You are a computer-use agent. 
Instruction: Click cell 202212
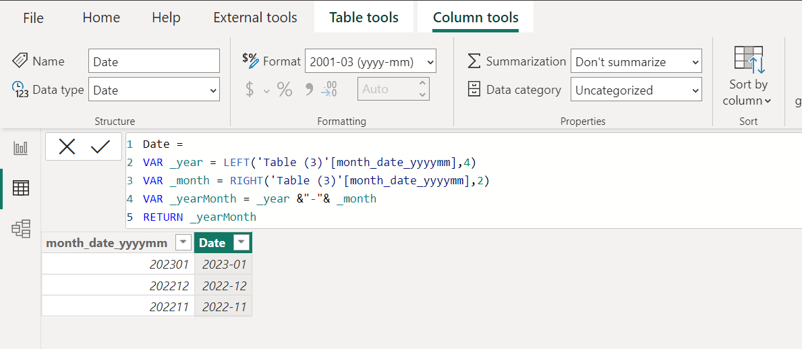pyautogui.click(x=118, y=285)
